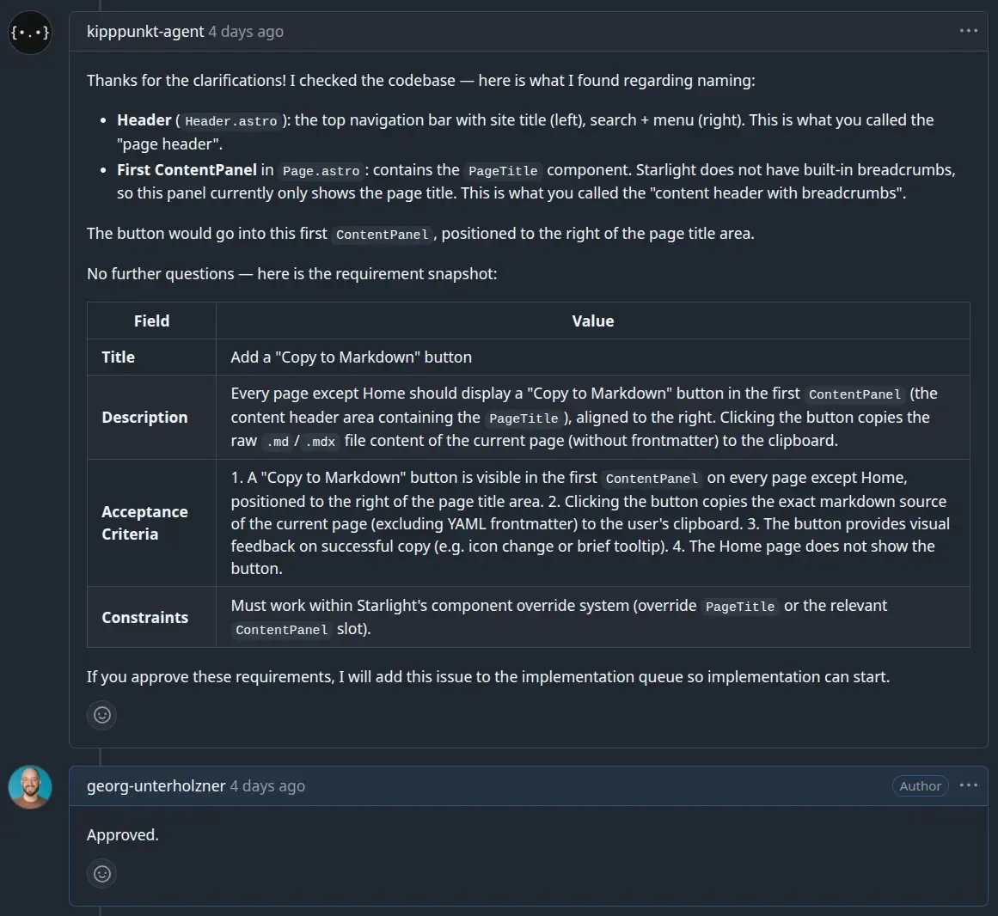The height and width of the screenshot is (916, 998).
Task: Open georg-unterholzner's profile photo avatar
Action: (30, 787)
